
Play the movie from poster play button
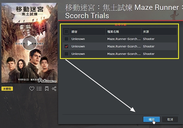coord(29,43)
